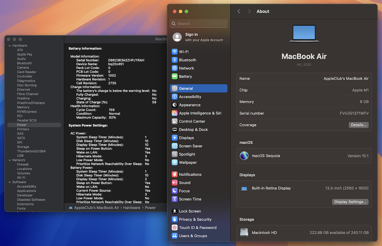Click the Focus moon icon
Image resolution: width=382 pixels, height=246 pixels.
tap(175, 191)
